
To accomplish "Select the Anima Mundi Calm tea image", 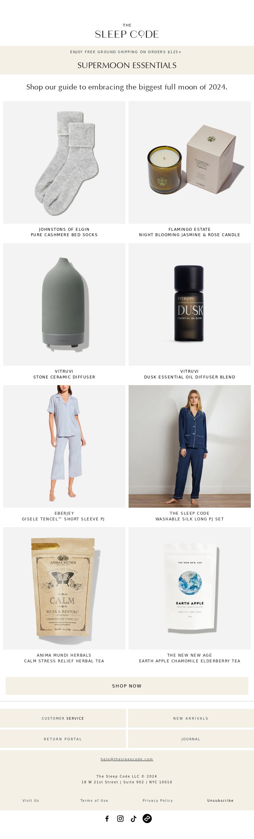I will [64, 588].
